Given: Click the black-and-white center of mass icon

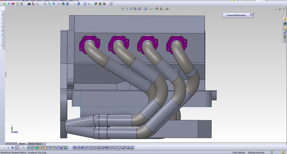Looking at the screenshot, I should point(124,148).
